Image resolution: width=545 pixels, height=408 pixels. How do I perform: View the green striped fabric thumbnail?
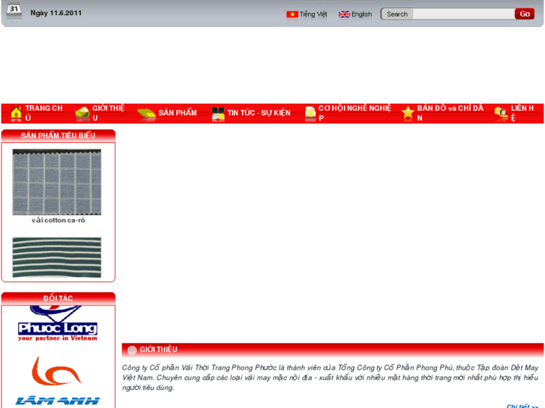pos(57,258)
